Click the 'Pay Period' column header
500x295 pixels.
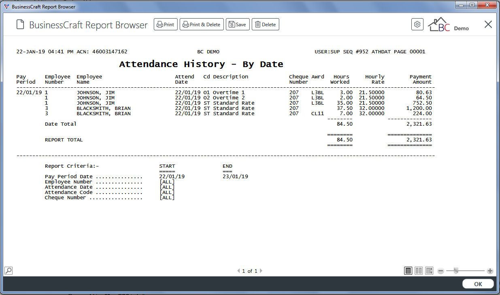point(26,79)
